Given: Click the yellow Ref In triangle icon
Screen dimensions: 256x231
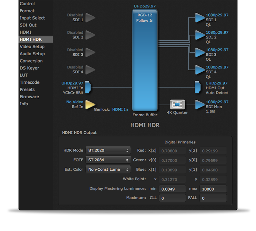Looking at the screenshot, I should click(x=90, y=104).
